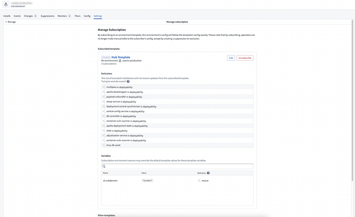355x217 pixels.
Task: Click the Definition column help icon
Action: [x=208, y=173]
